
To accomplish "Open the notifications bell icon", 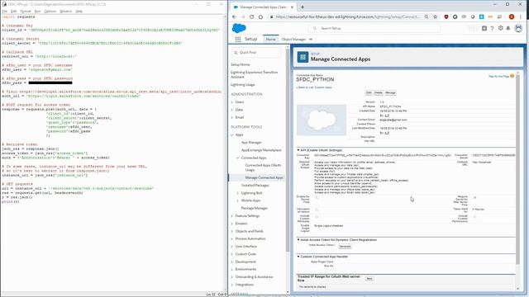I will [x=508, y=28].
